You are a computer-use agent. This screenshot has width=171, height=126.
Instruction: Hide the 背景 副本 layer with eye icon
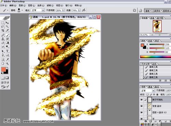[x=142, y=106]
